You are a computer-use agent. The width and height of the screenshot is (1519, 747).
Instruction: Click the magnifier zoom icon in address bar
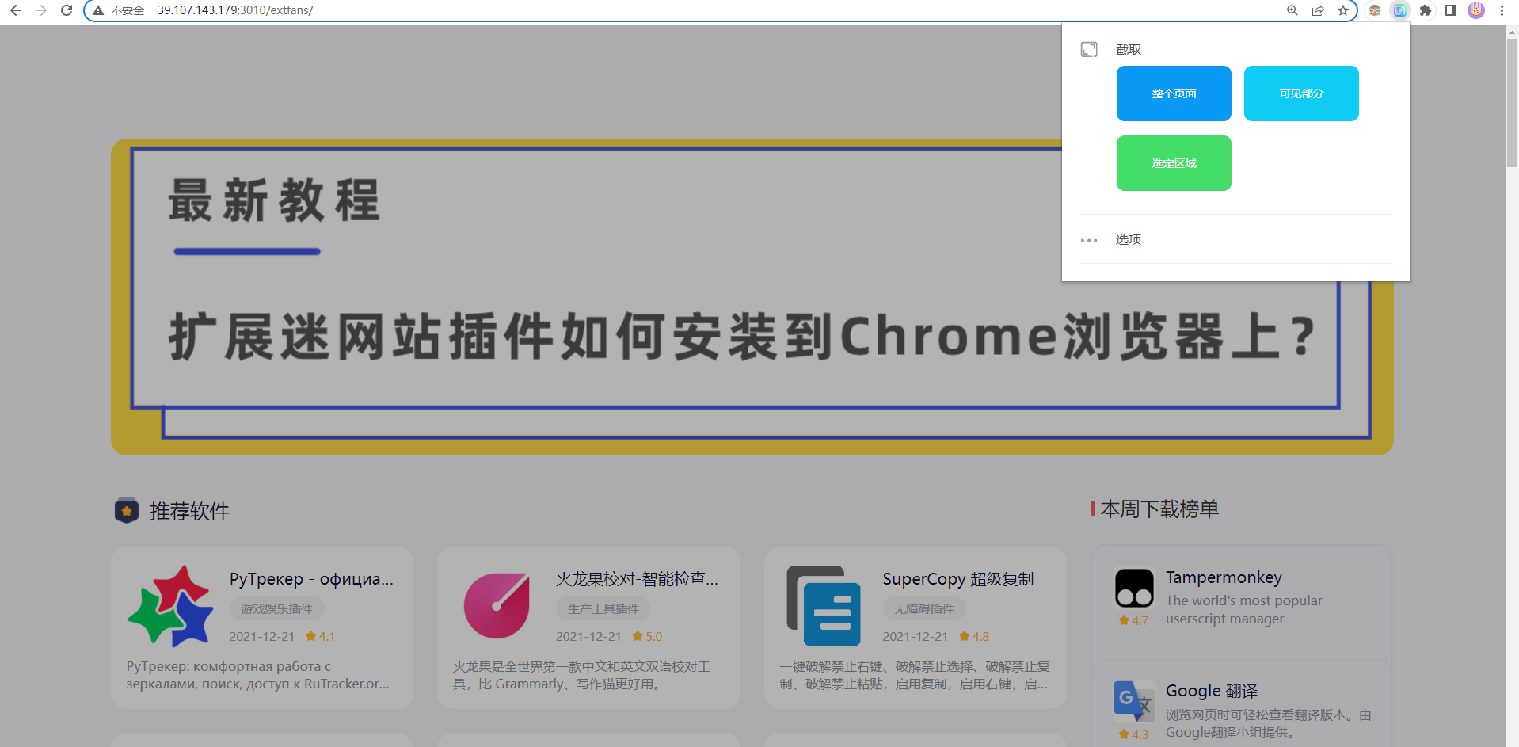[1291, 10]
